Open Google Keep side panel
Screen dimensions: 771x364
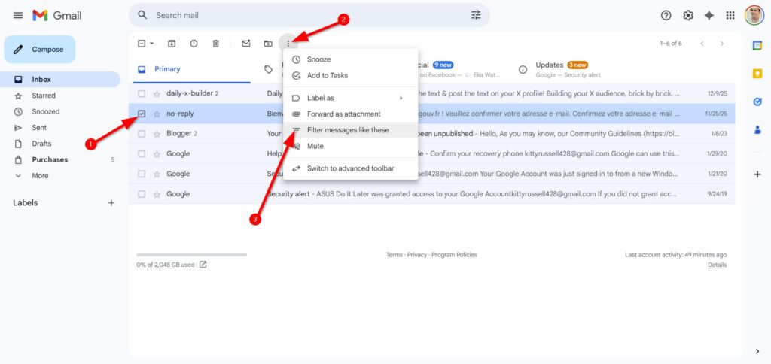[x=757, y=74]
